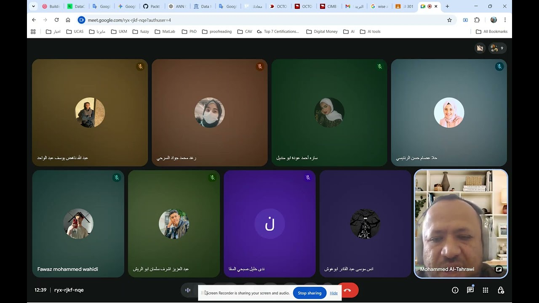
Task: Open host controls lock icon
Action: pos(501,290)
